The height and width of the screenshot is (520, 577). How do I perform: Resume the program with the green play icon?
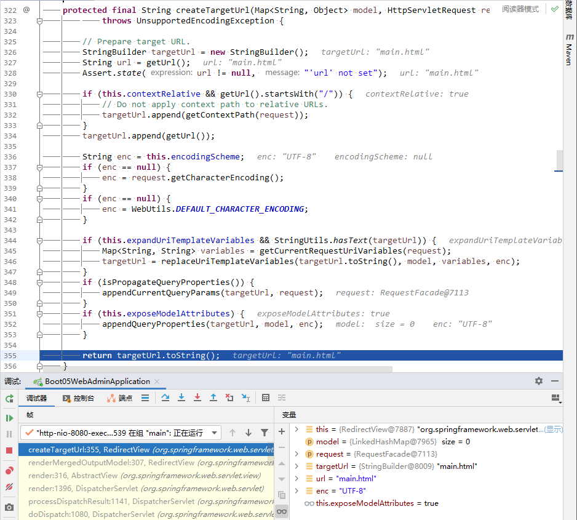(x=10, y=418)
